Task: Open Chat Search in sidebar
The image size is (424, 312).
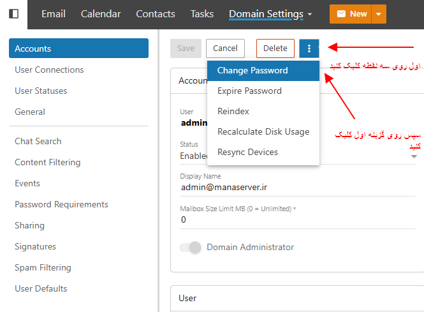Action: [38, 141]
